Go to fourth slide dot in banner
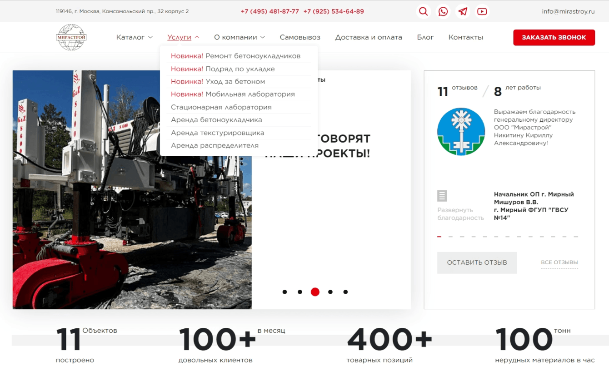Screen dimensions: 609x371 [x=330, y=292]
